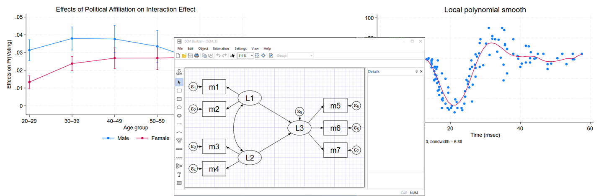
Task: Click the Undo arrow icon
Action: tap(218, 56)
